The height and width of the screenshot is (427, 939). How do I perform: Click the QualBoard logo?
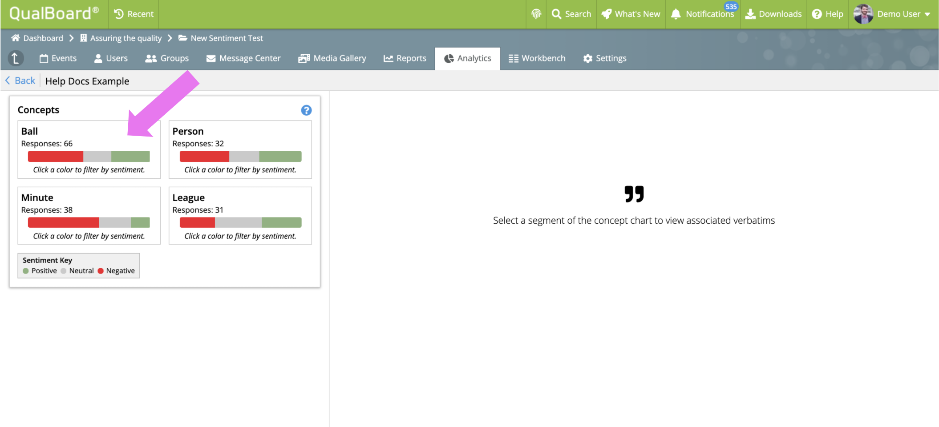[54, 14]
